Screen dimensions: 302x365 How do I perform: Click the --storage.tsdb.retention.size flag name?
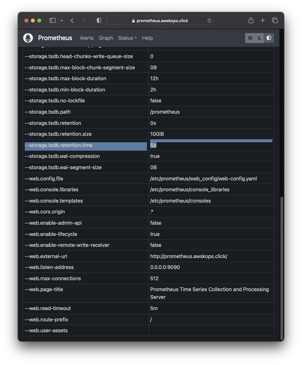click(x=58, y=134)
